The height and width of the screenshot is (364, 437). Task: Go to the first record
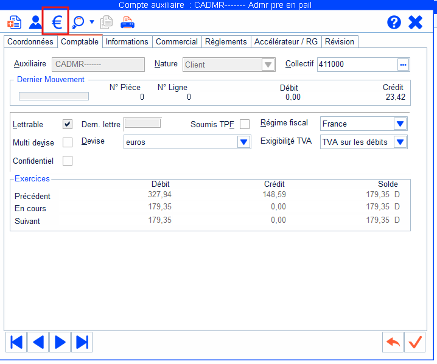click(16, 342)
